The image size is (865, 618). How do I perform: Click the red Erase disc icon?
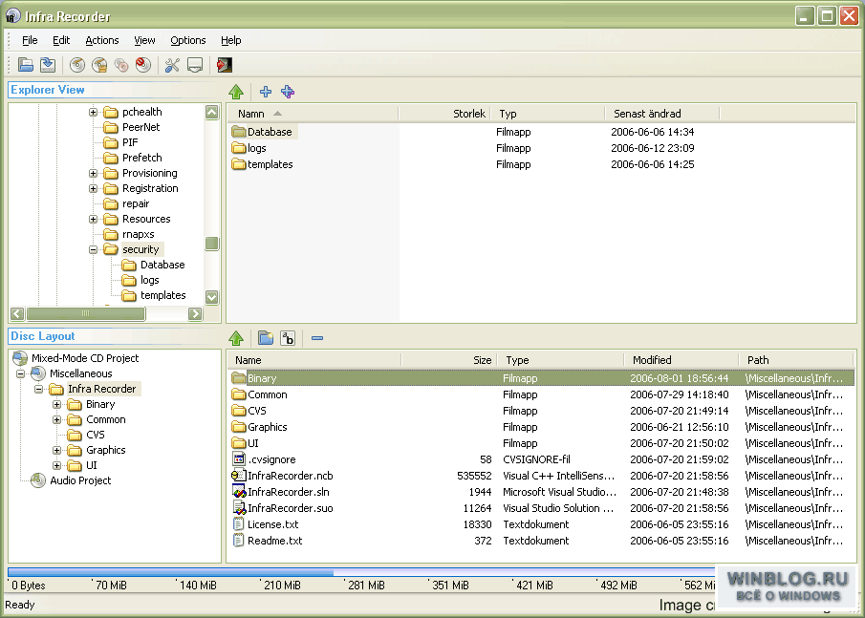pos(143,65)
